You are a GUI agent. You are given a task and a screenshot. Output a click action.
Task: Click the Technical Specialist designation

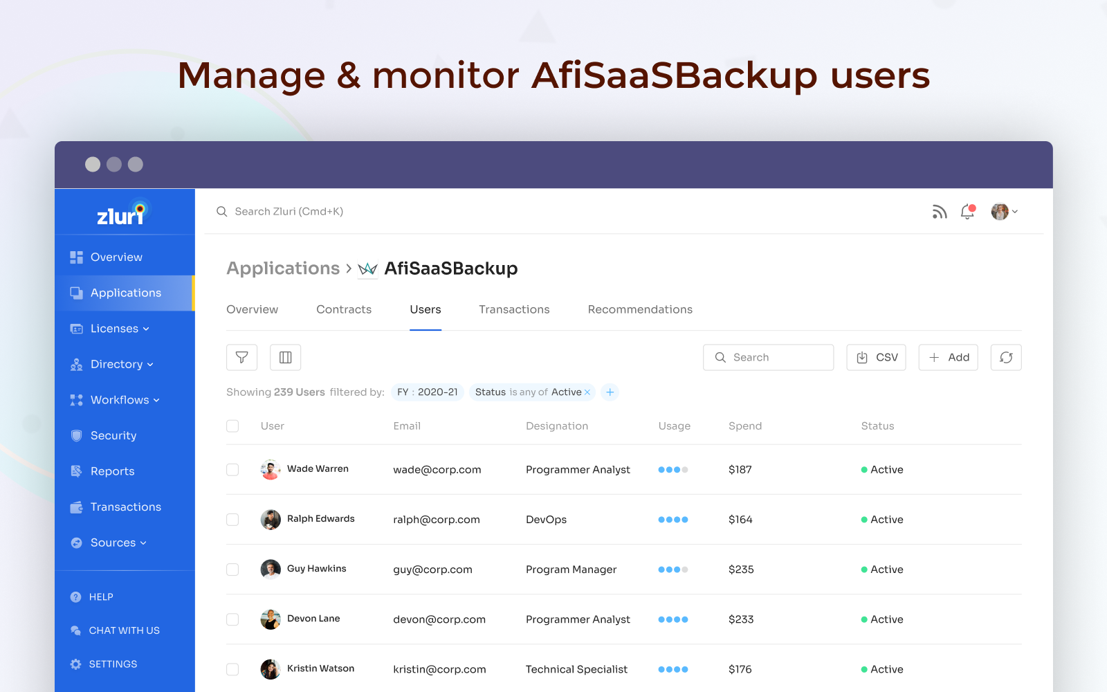point(576,669)
